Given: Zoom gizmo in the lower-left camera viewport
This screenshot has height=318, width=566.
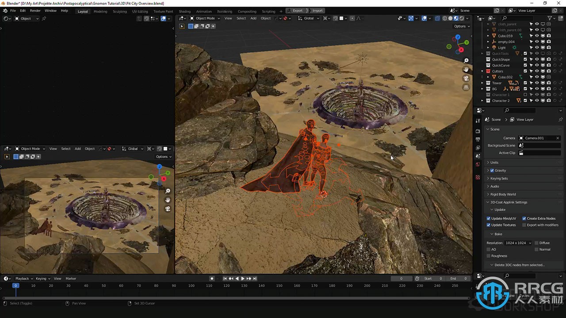Looking at the screenshot, I should click(168, 191).
